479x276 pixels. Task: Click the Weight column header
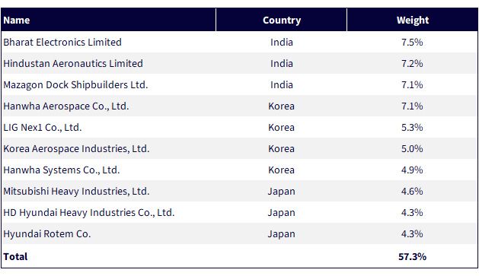[x=413, y=20]
